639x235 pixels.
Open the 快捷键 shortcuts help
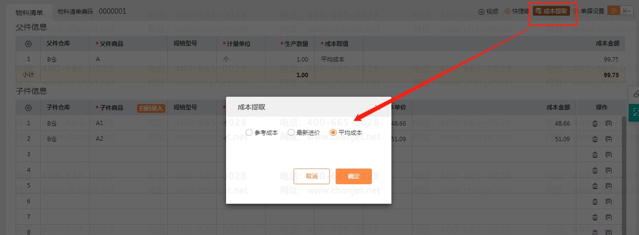click(516, 11)
